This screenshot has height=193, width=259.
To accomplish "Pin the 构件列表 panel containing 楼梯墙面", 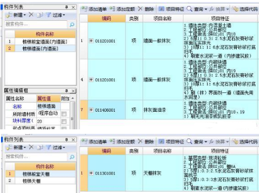I will click(x=66, y=7).
